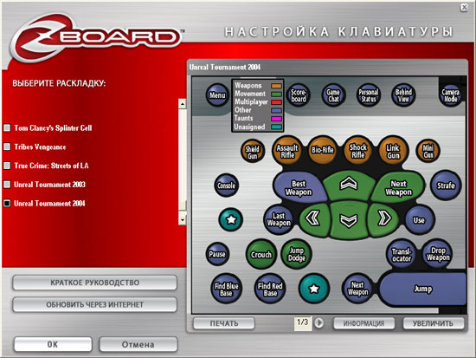
Task: Click the 1/3 page indicator field
Action: (x=302, y=323)
